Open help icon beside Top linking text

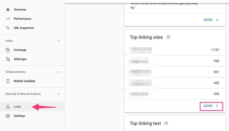(166, 123)
